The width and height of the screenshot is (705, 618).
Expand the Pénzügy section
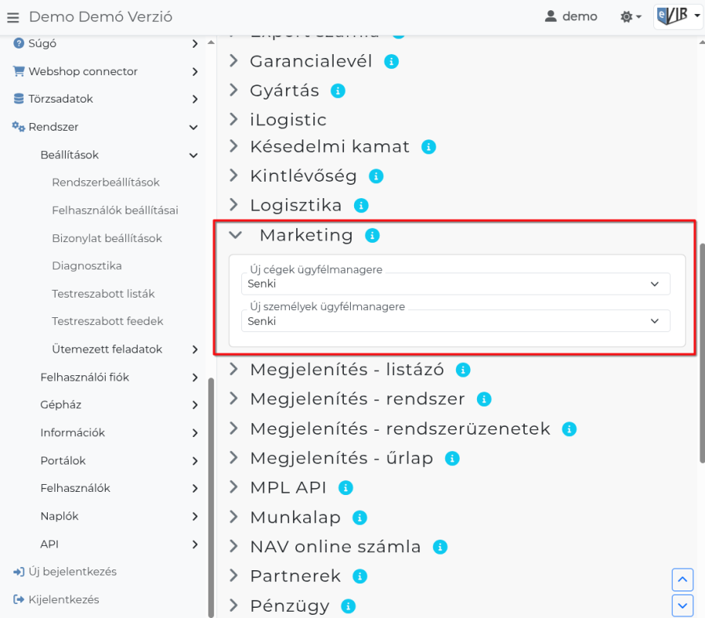[x=233, y=605]
